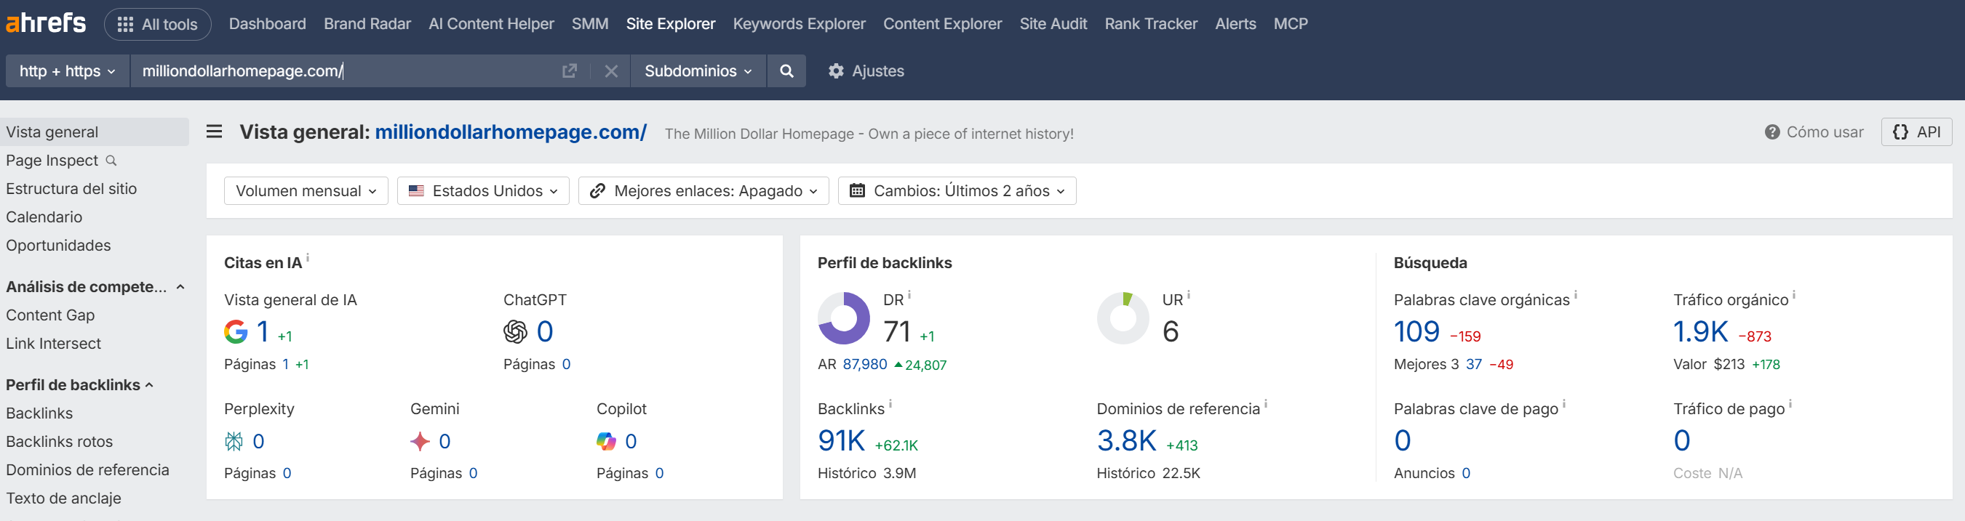Open the Estados Unidos country dropdown
1965x521 pixels.
(x=483, y=191)
